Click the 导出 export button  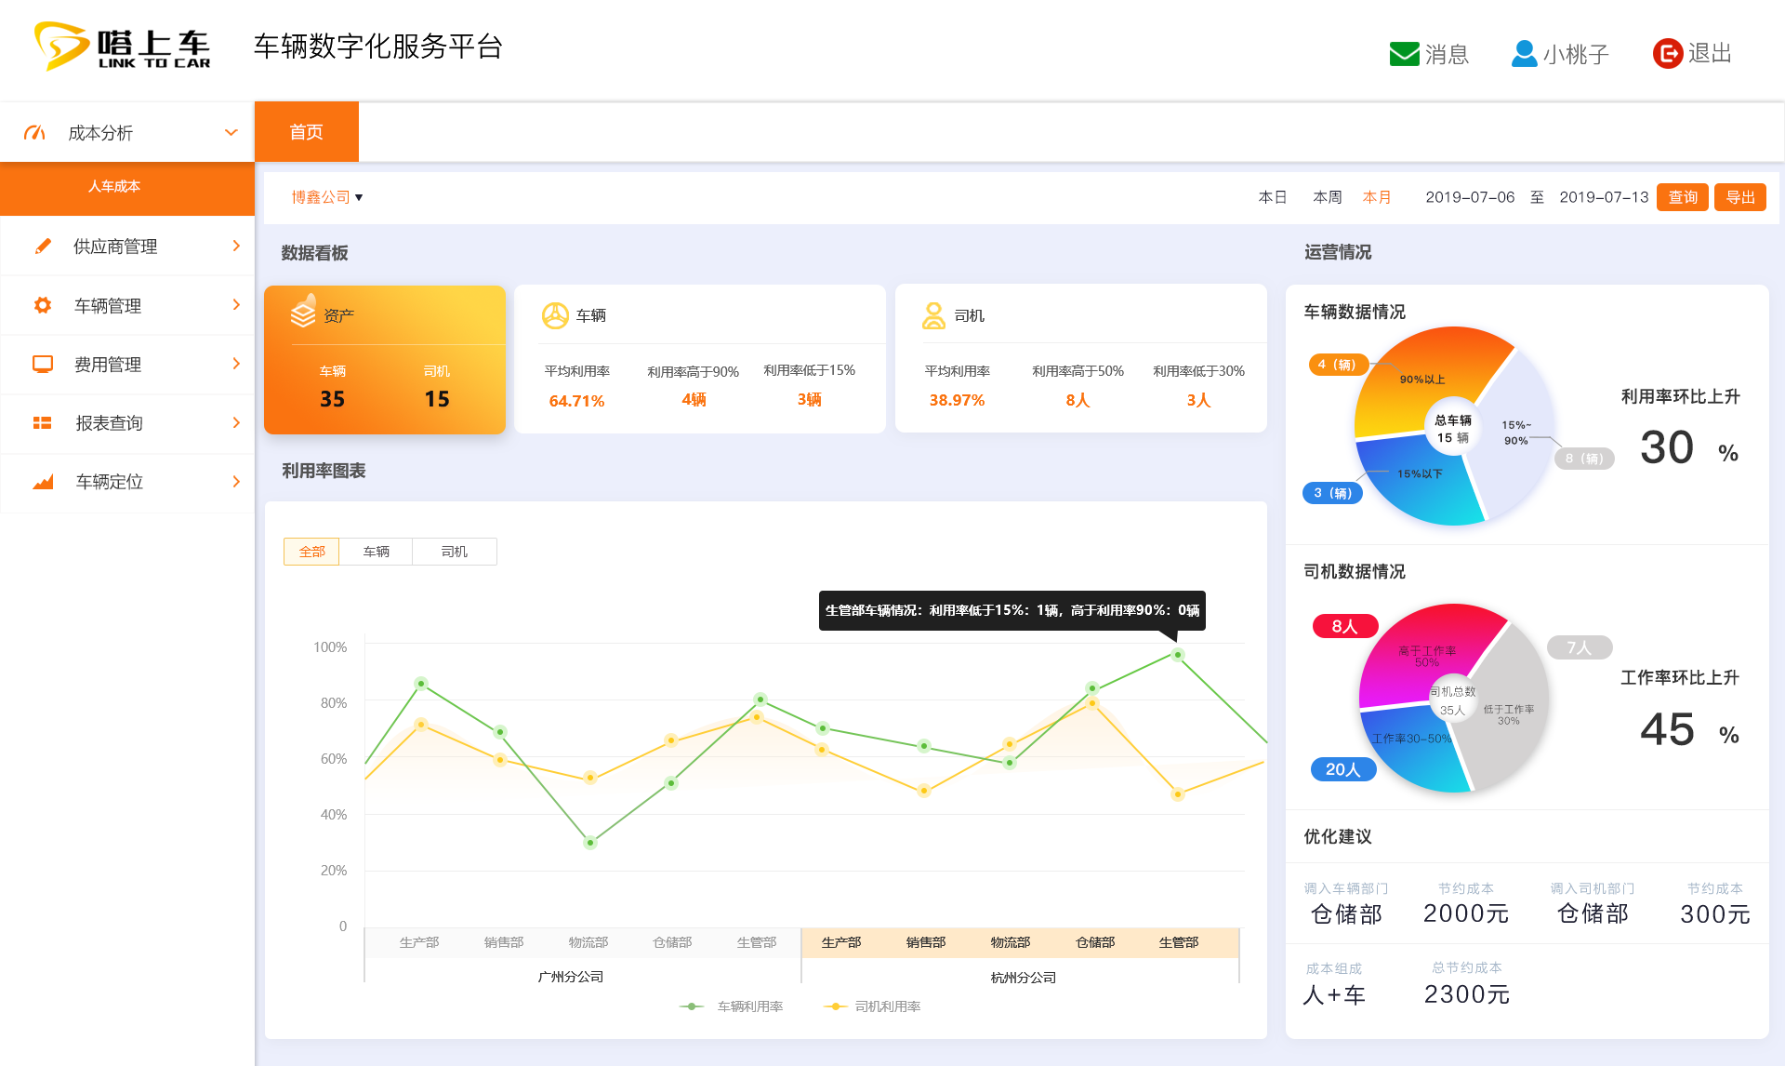coord(1739,196)
